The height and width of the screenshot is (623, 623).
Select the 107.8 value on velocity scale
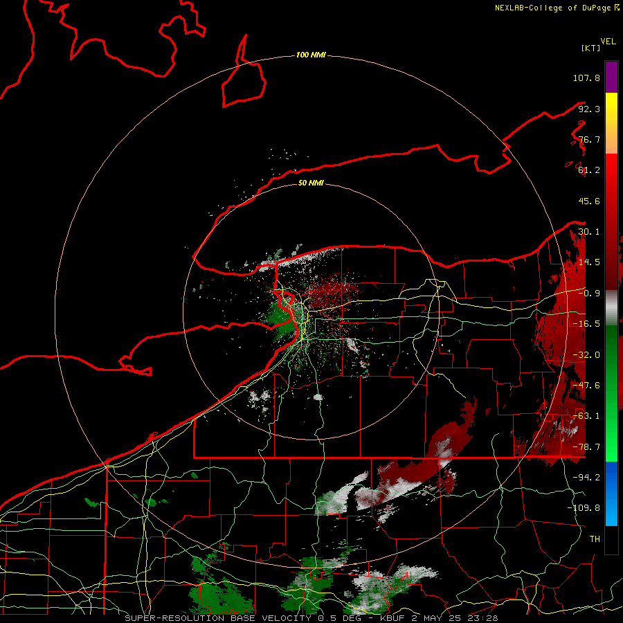[x=586, y=78]
